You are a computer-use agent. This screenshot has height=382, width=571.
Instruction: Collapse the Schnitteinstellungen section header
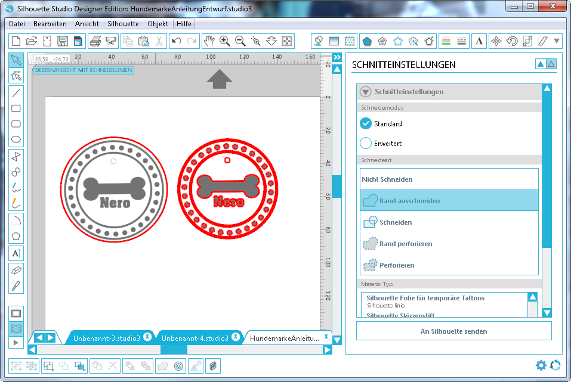pos(366,92)
